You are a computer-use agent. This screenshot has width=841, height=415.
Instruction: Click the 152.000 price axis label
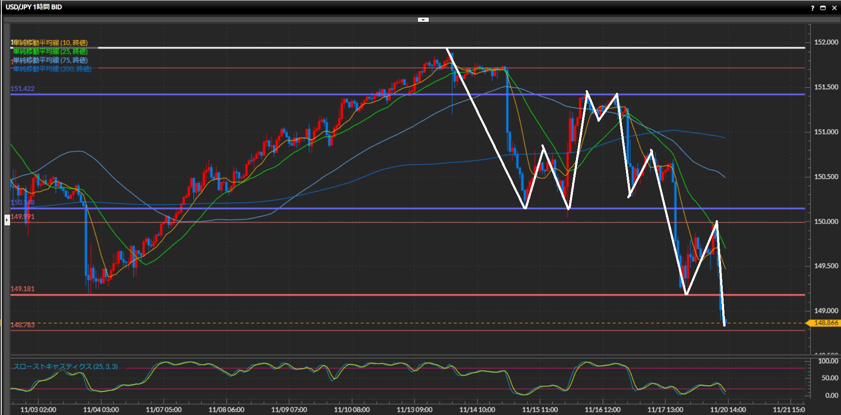tap(826, 42)
